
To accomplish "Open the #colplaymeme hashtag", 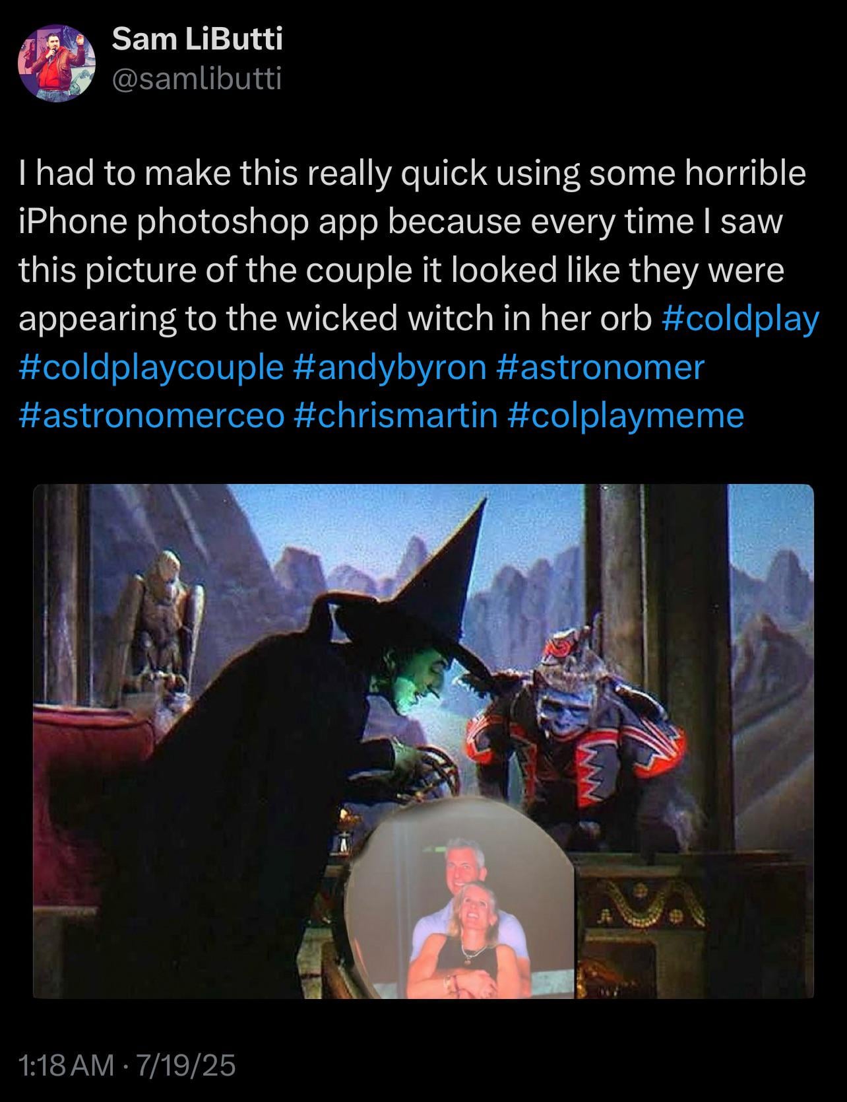I will coord(627,415).
